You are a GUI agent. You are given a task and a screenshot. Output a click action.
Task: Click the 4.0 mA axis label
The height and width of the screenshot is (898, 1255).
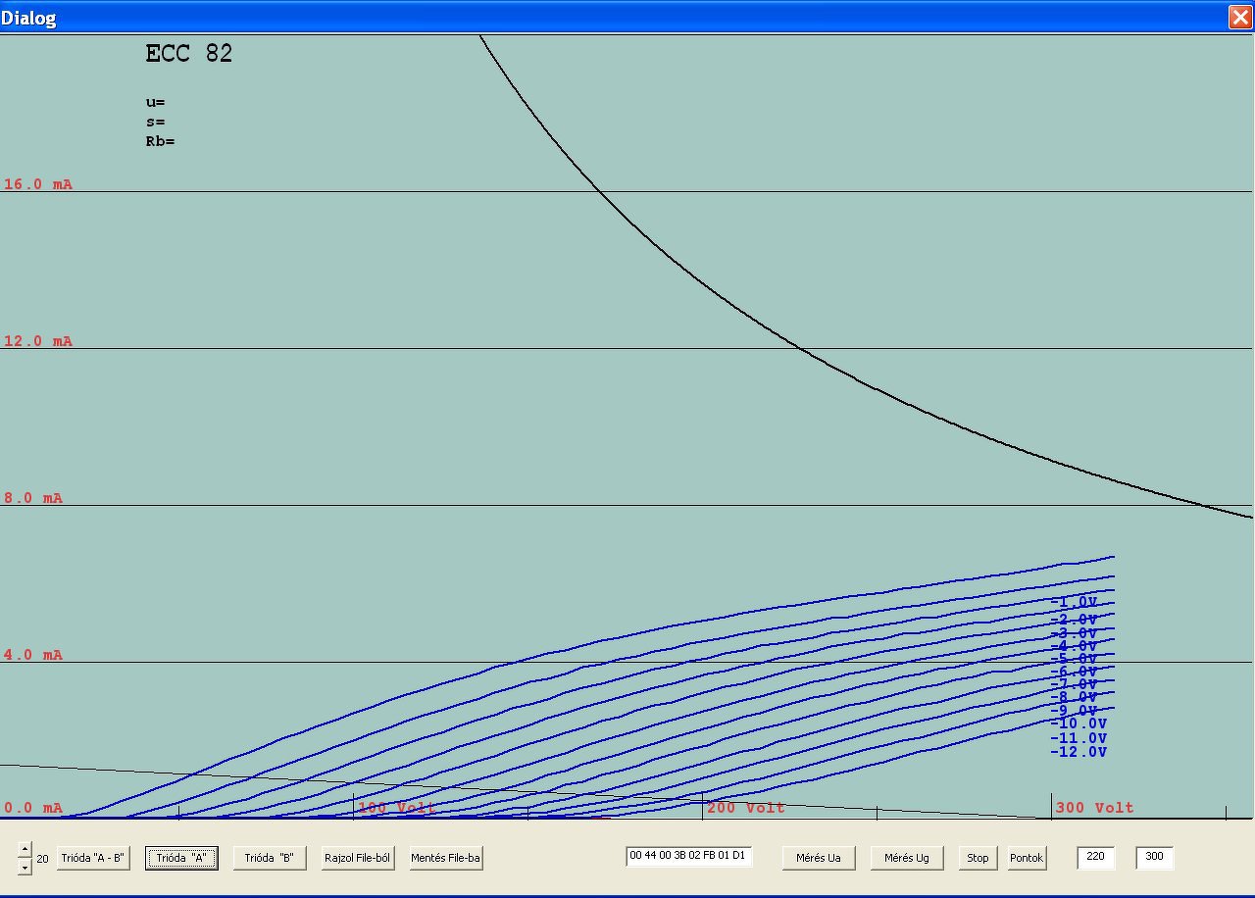(x=33, y=655)
